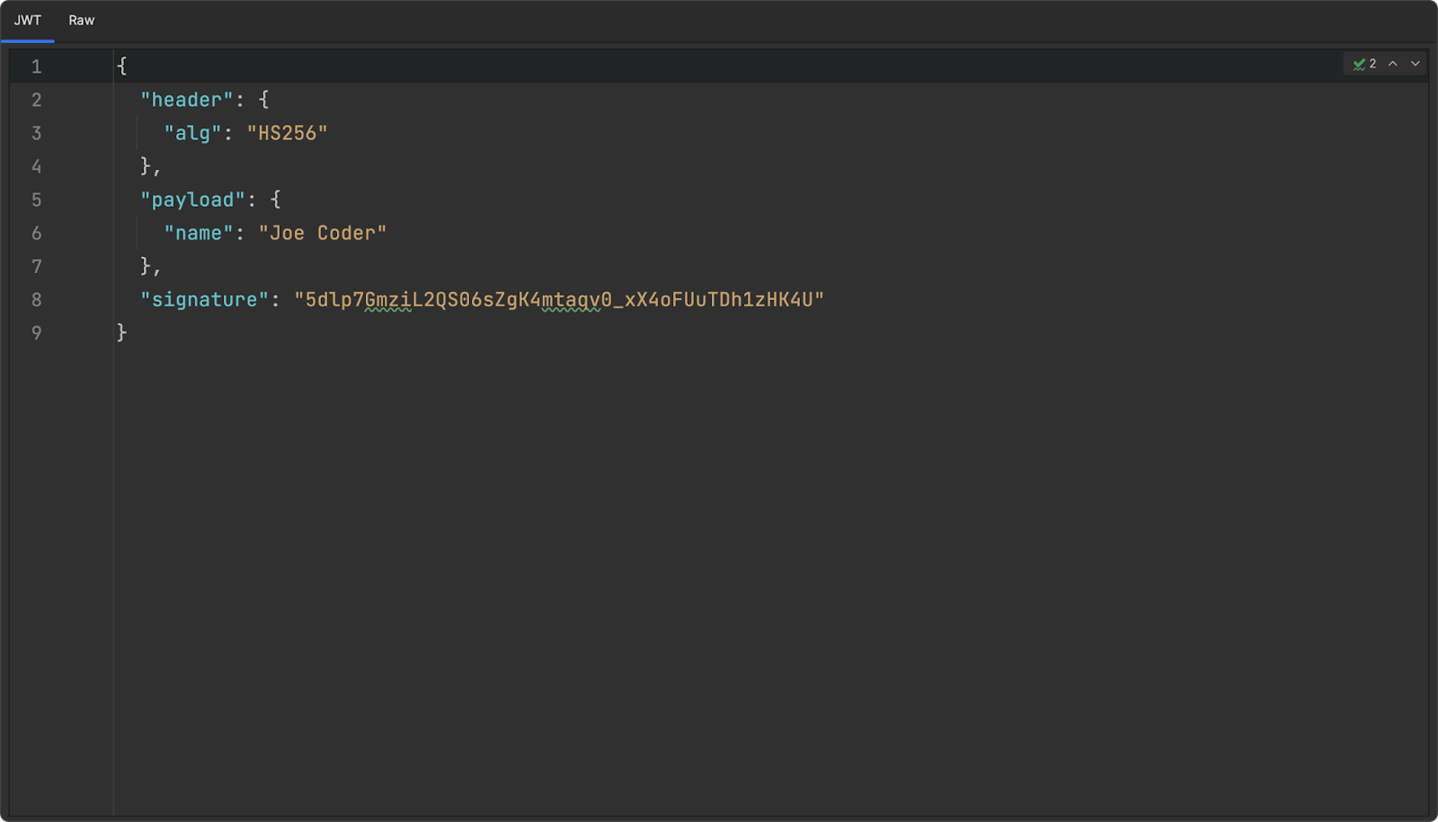Click line number 8 in gutter
This screenshot has height=822, width=1438.
pos(37,299)
